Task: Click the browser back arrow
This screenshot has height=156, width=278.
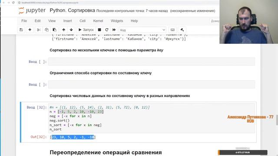Action: click(x=4, y=3)
